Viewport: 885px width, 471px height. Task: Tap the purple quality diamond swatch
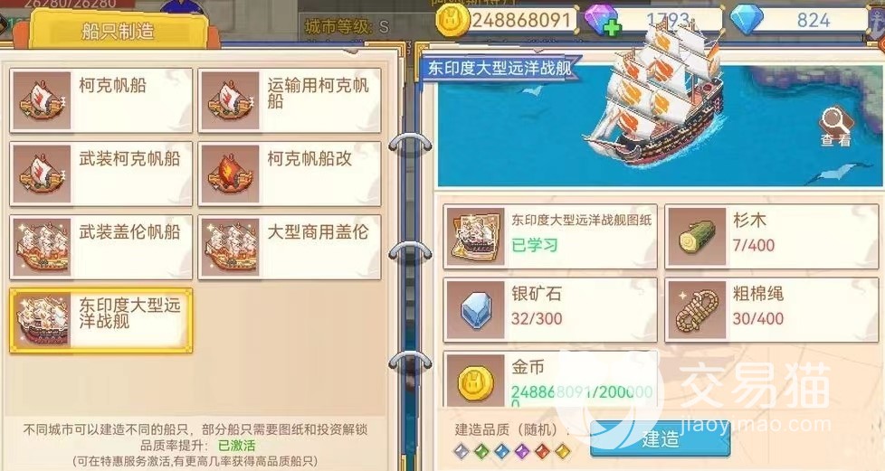pos(521,451)
